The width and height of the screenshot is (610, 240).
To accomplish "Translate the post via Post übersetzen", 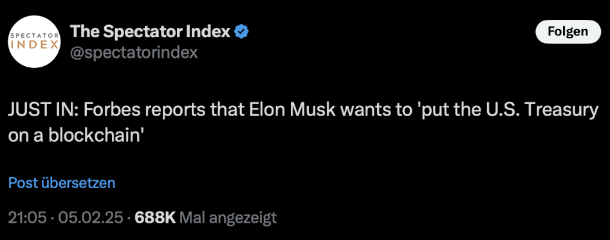I will [62, 183].
